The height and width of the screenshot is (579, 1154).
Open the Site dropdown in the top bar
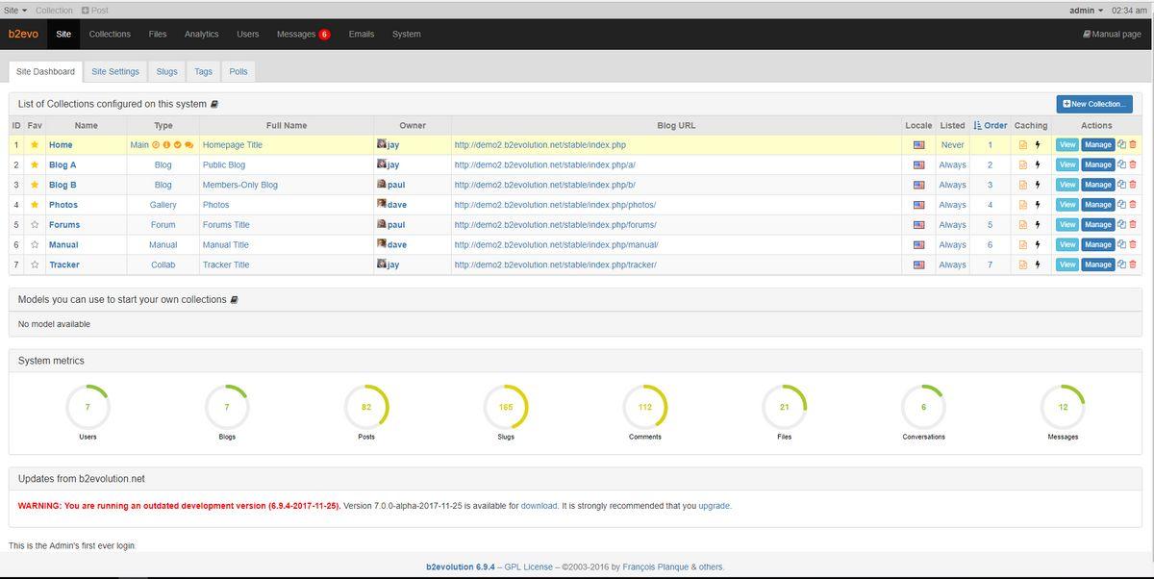15,10
